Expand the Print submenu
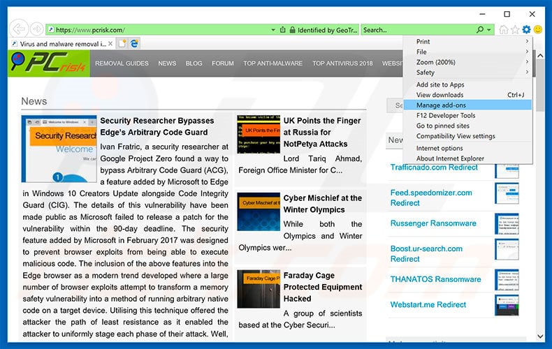 pyautogui.click(x=467, y=41)
